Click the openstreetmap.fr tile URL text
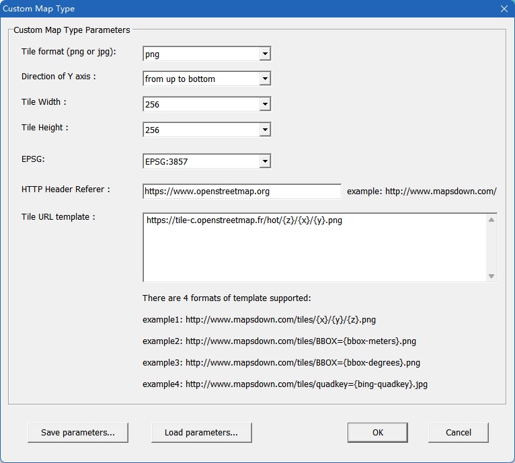Viewport: 515px width, 463px height. coord(244,220)
